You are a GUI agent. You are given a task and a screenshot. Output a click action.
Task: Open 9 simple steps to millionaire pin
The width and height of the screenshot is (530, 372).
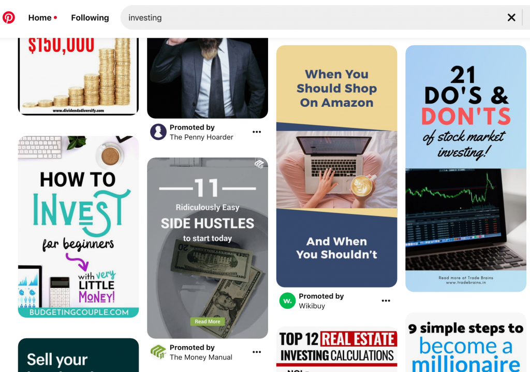[x=466, y=342]
